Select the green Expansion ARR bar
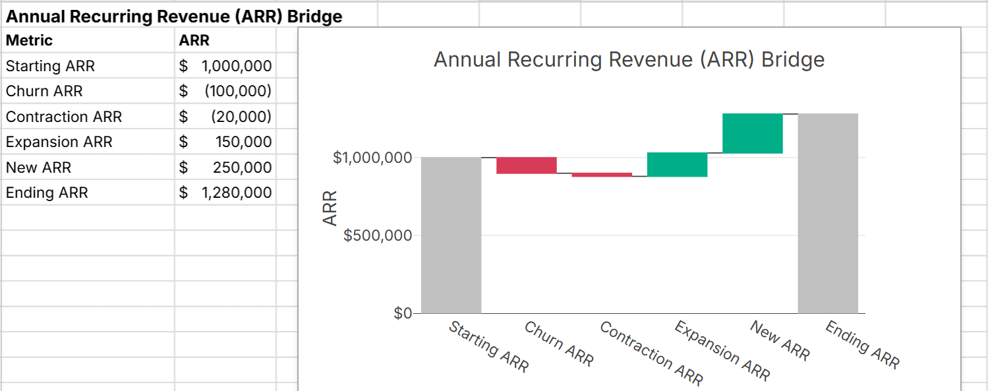The image size is (988, 391). point(676,165)
